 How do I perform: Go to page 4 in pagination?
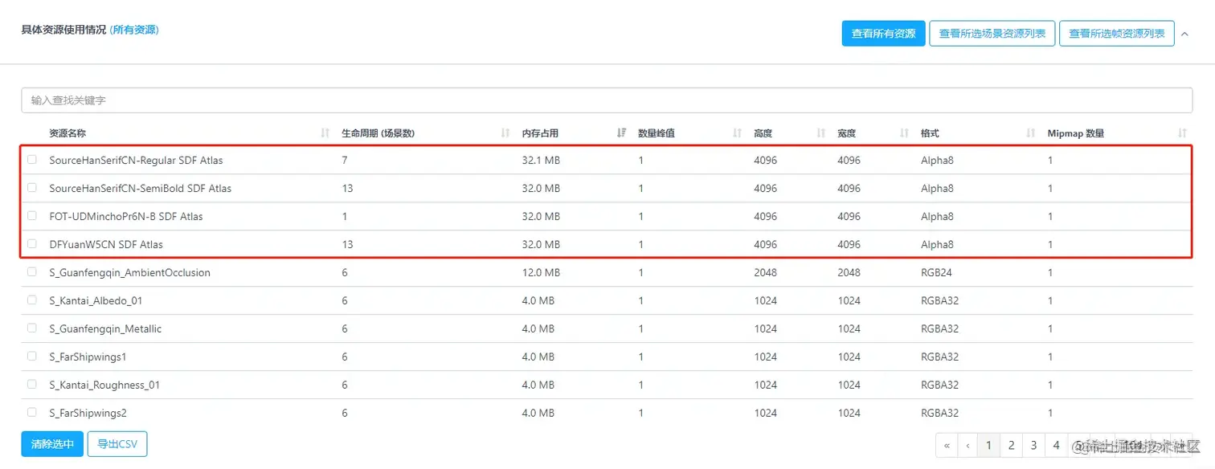click(1056, 445)
